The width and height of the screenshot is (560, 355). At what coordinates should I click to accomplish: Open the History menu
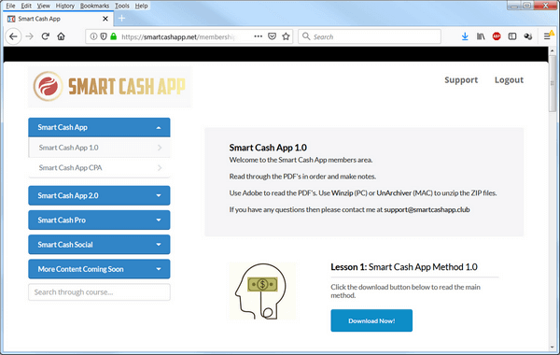tap(65, 6)
